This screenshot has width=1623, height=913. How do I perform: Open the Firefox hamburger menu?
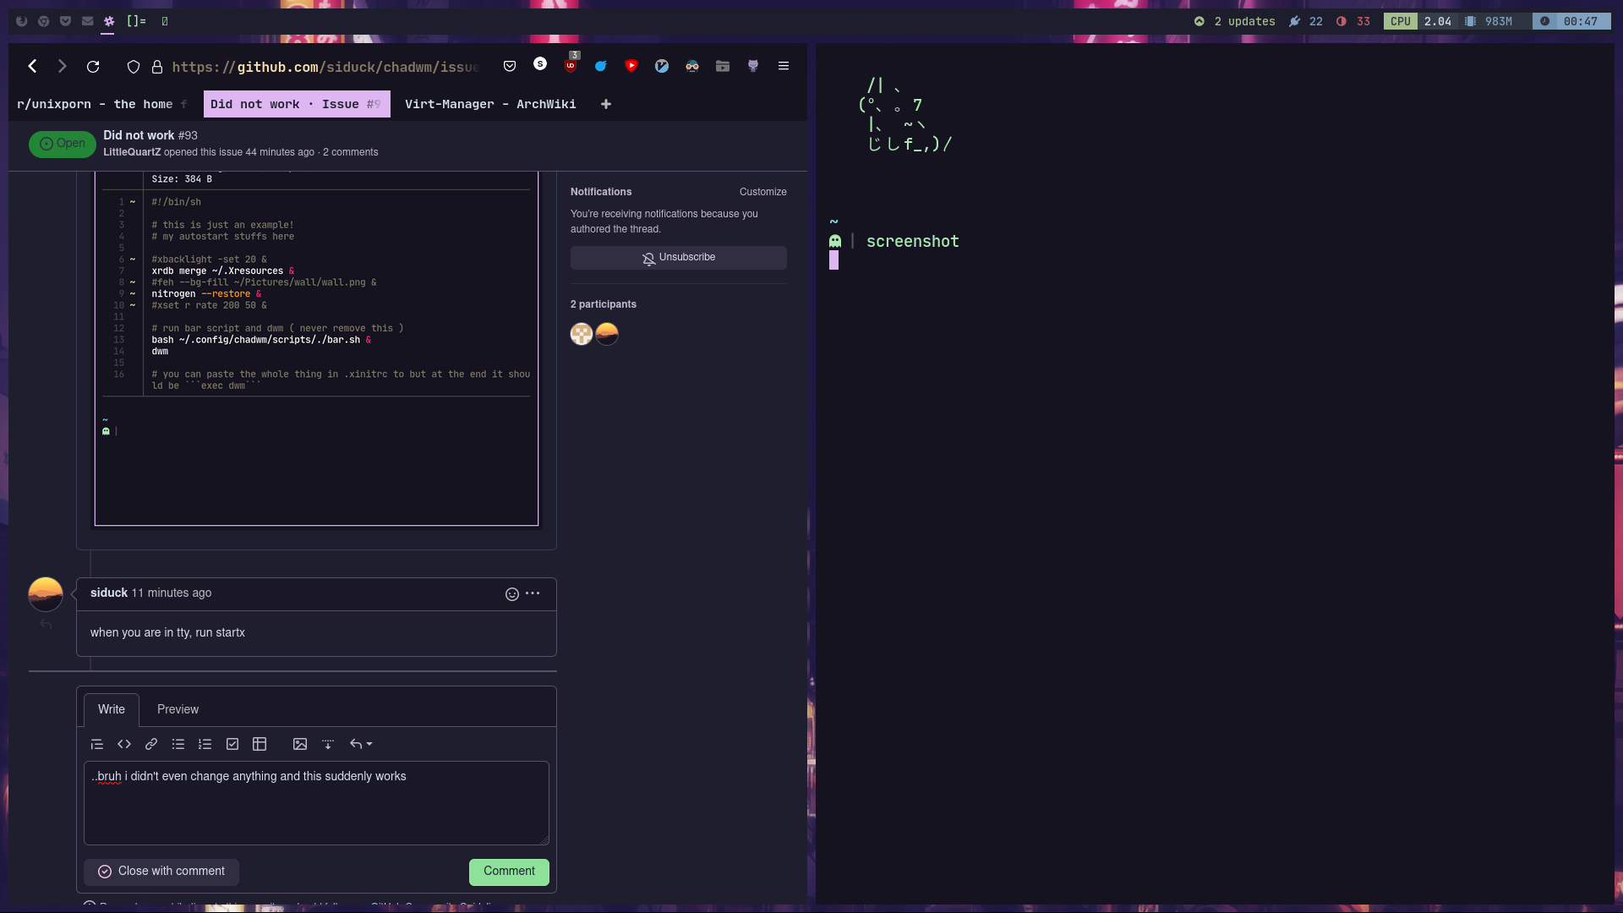click(783, 65)
